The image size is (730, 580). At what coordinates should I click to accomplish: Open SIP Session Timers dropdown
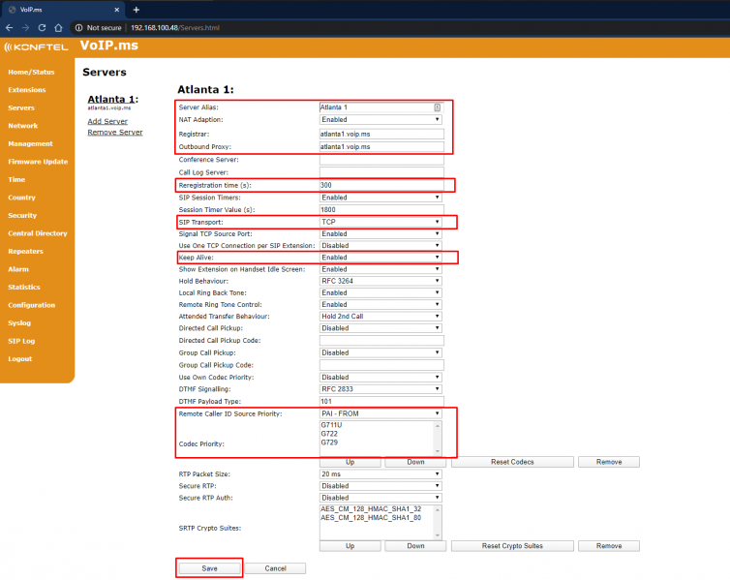point(380,198)
